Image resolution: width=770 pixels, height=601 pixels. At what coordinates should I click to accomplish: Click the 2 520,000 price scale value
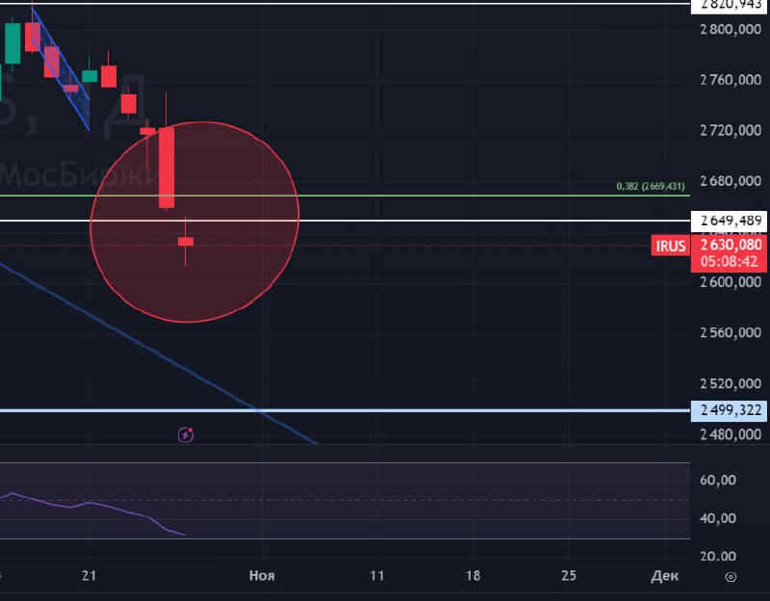click(731, 383)
